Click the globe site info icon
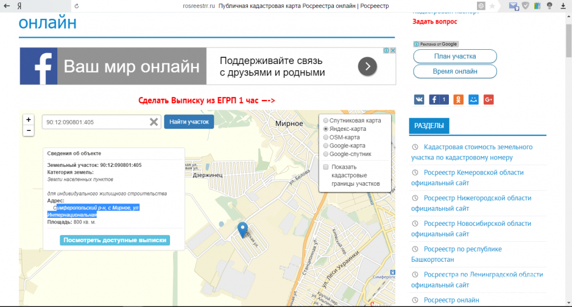This screenshot has height=307, width=572. 481,6
